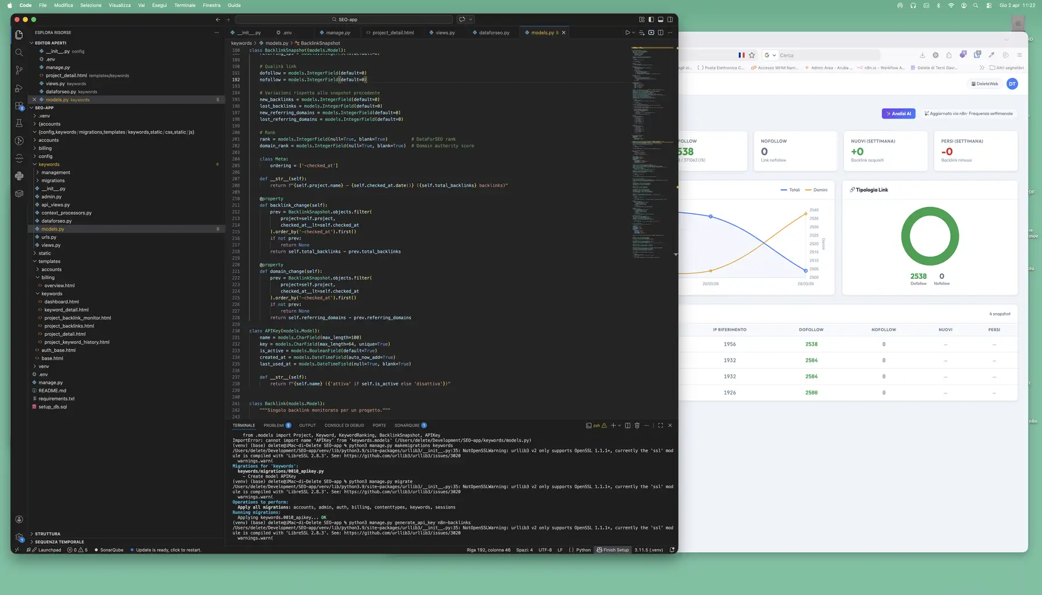Switch to the views.py editor tab
The height and width of the screenshot is (595, 1042).
click(445, 33)
